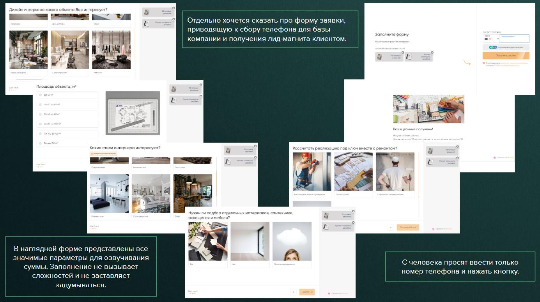Click the lock badge on '10 готовых решений' in the 'Дизайн интерьера какого объекта' quiz

(x=173, y=7)
